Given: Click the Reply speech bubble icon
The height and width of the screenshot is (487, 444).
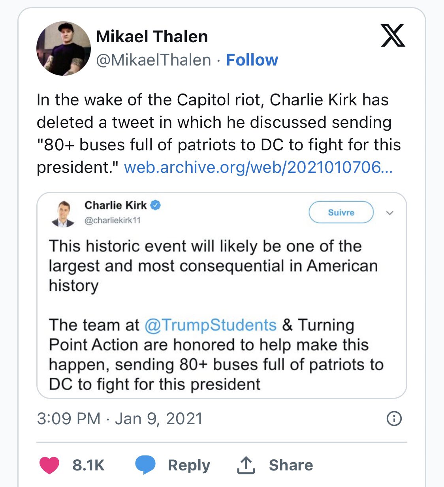Looking at the screenshot, I should click(x=145, y=465).
